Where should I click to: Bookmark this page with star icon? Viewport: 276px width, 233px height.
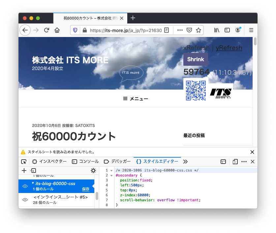point(199,30)
